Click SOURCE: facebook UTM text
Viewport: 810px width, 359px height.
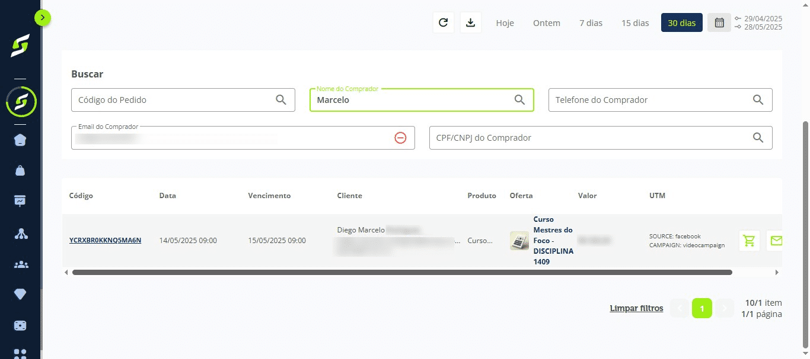pos(675,236)
